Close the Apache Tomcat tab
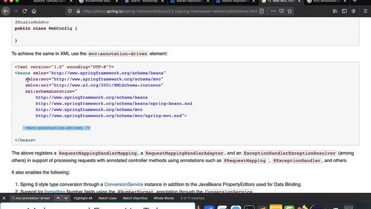Viewport: 371px width, 209px height. 71,1
